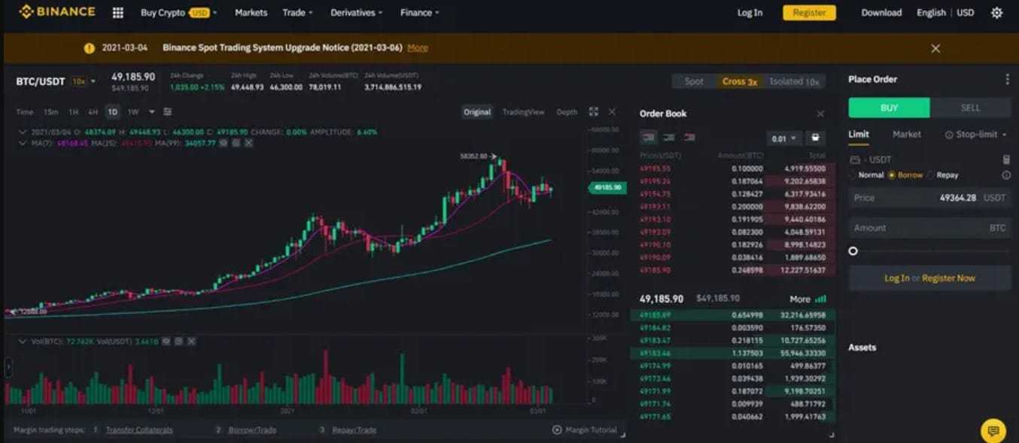The height and width of the screenshot is (443, 1019).
Task: Dismiss the upgrade notice banner
Action: point(935,48)
